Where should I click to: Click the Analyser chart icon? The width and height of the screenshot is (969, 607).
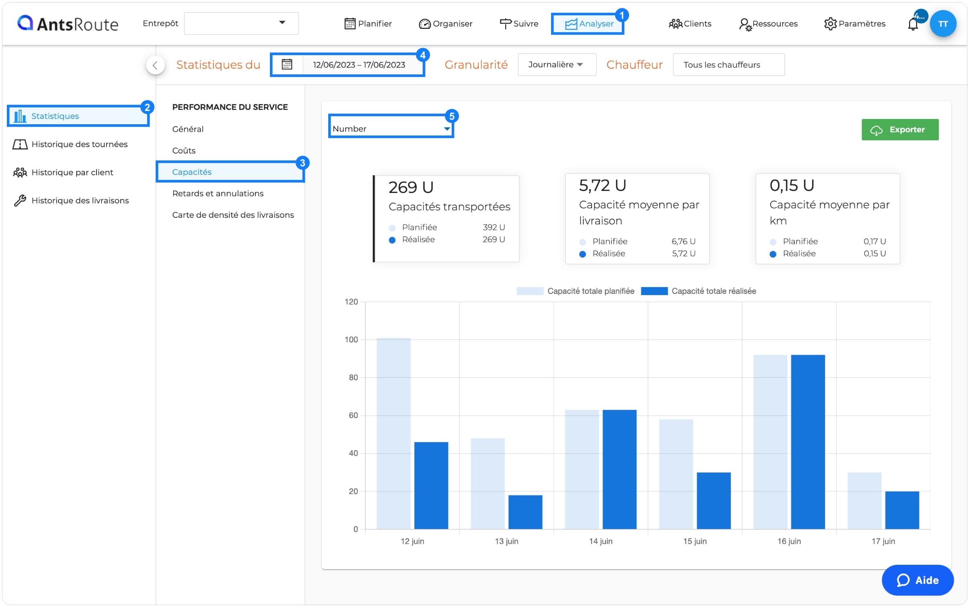(571, 24)
